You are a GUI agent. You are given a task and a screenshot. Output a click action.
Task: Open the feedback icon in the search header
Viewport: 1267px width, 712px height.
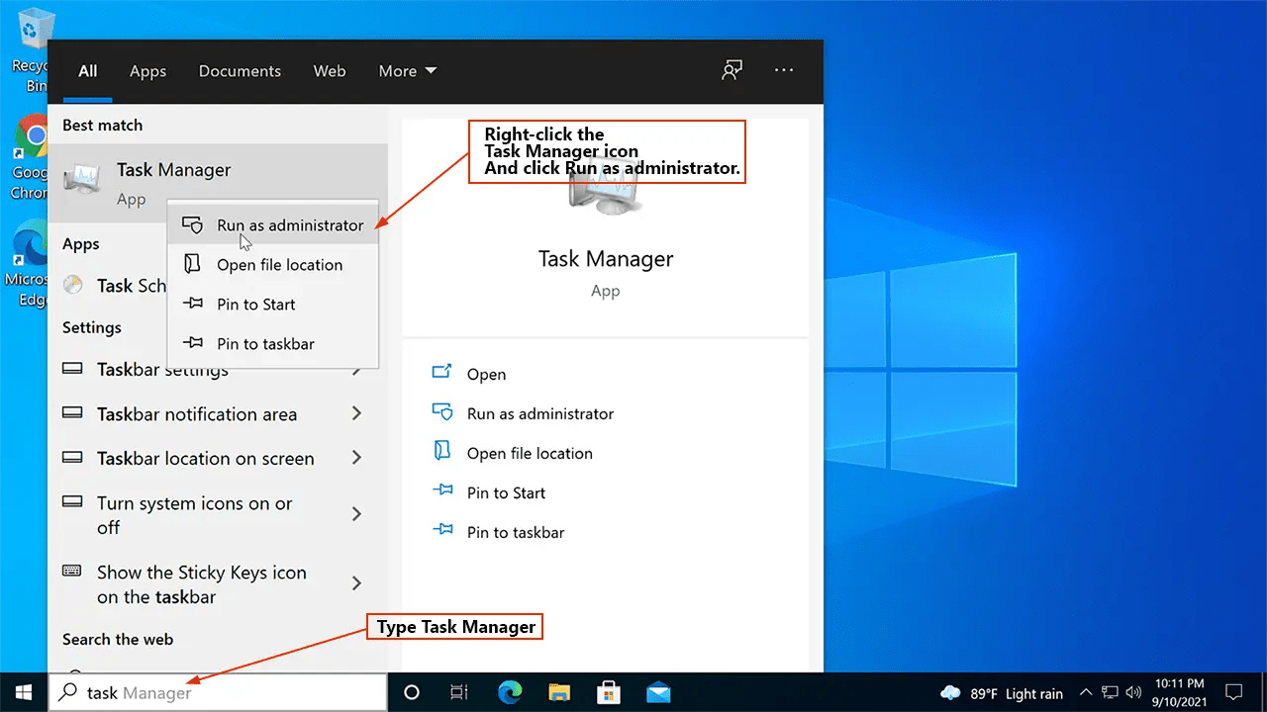click(731, 71)
